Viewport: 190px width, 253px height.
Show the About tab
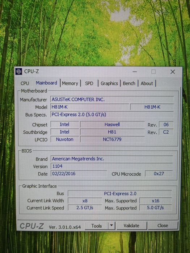[147, 83]
